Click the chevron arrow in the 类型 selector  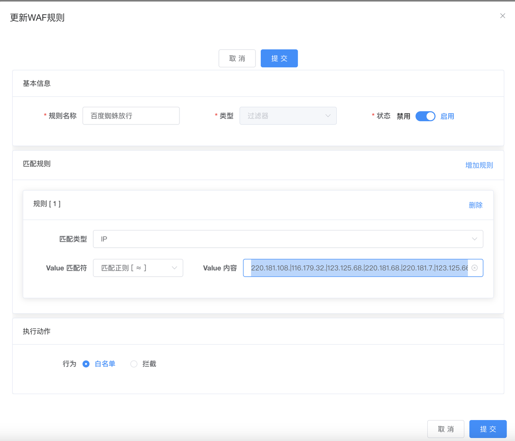(x=328, y=116)
